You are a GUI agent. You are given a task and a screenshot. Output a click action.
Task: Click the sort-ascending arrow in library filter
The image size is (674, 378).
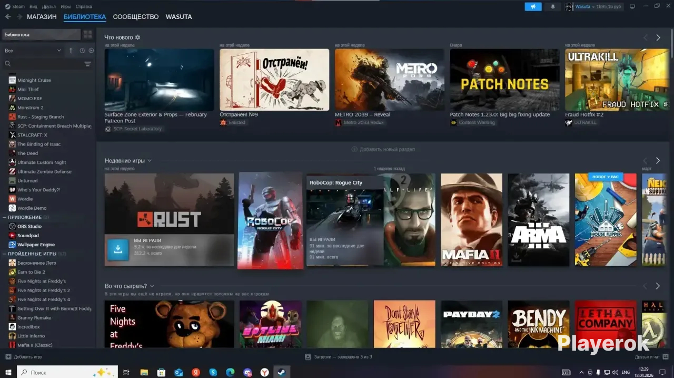[71, 51]
